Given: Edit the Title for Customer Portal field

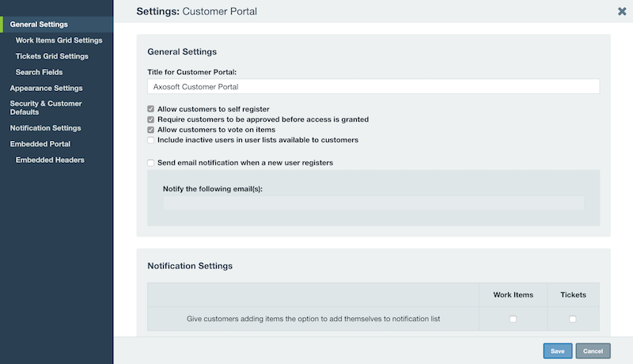Looking at the screenshot, I should coord(373,86).
